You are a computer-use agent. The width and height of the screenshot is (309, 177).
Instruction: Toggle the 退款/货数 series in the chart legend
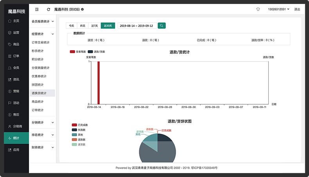coord(96,52)
